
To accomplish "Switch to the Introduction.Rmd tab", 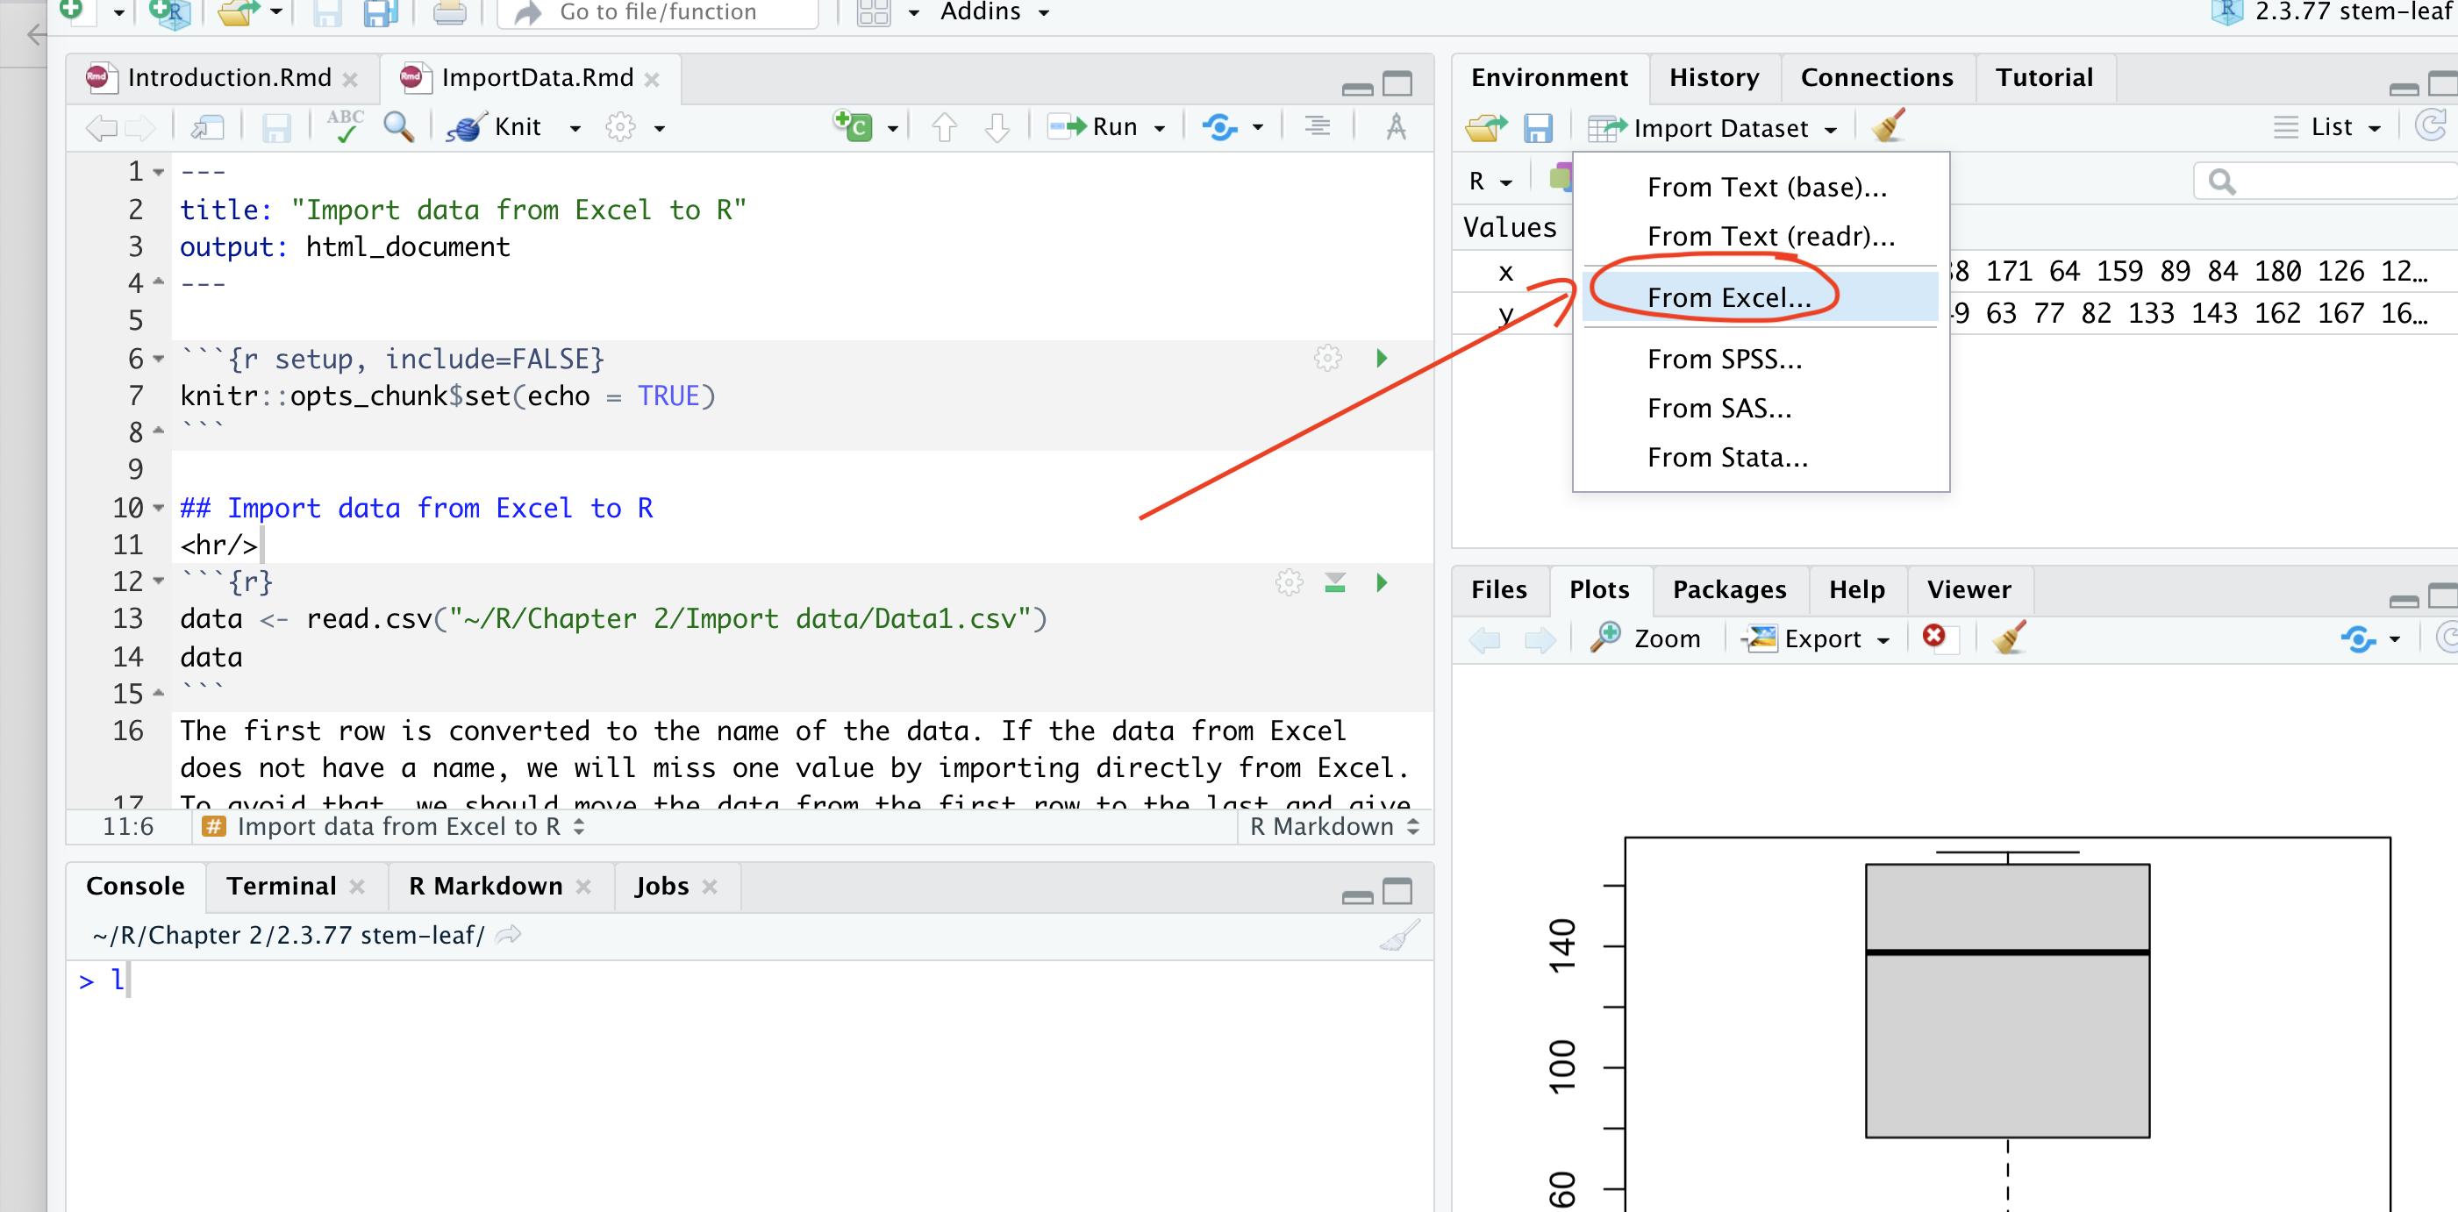I will click(229, 77).
